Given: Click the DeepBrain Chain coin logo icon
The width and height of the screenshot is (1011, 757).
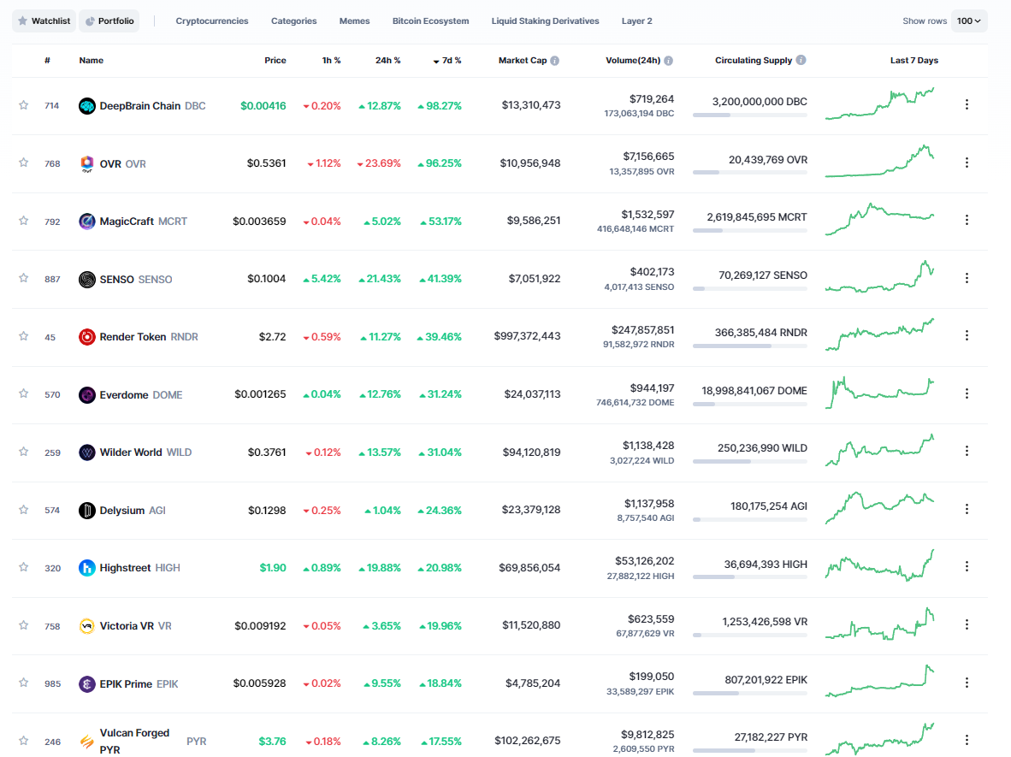Looking at the screenshot, I should (x=87, y=106).
